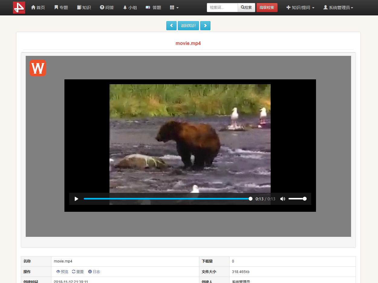Click the magnifier 检索 search button

pyautogui.click(x=246, y=8)
